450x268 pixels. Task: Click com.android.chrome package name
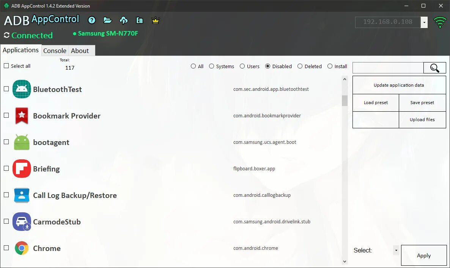[255, 248]
